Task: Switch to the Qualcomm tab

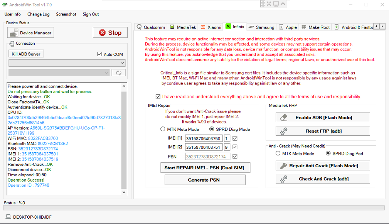Action: tap(151, 27)
